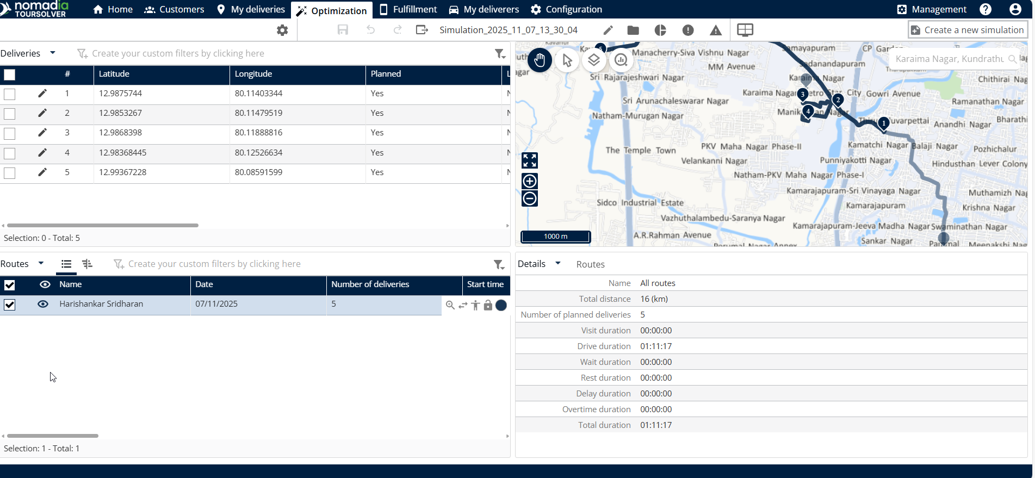Open the map layers selector
The width and height of the screenshot is (1035, 478).
[594, 60]
